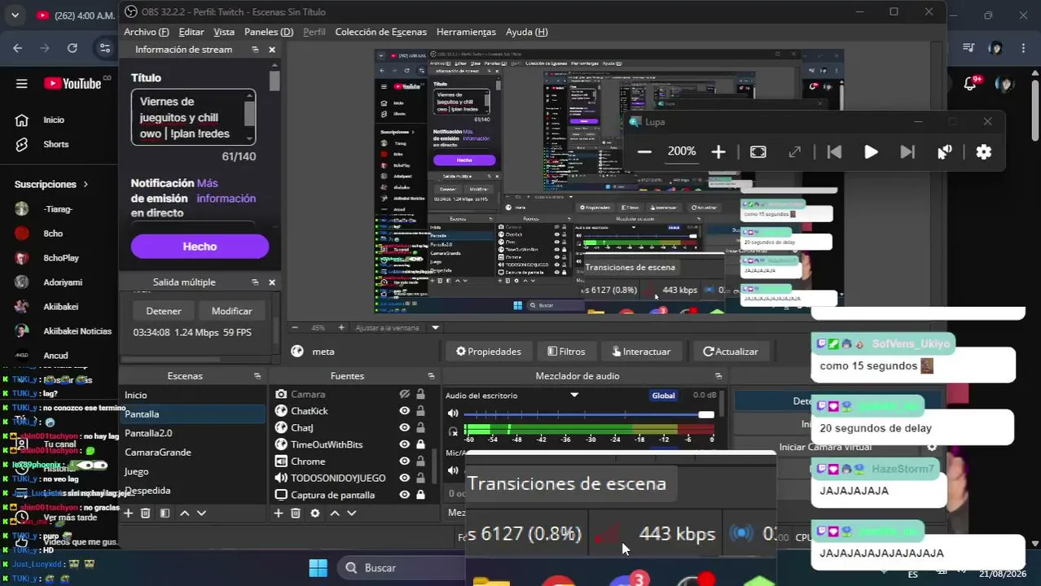Open Windows Start menu
This screenshot has height=586, width=1041.
pos(318,568)
